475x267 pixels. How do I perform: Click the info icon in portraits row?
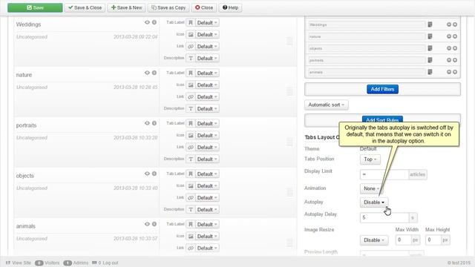click(154, 123)
